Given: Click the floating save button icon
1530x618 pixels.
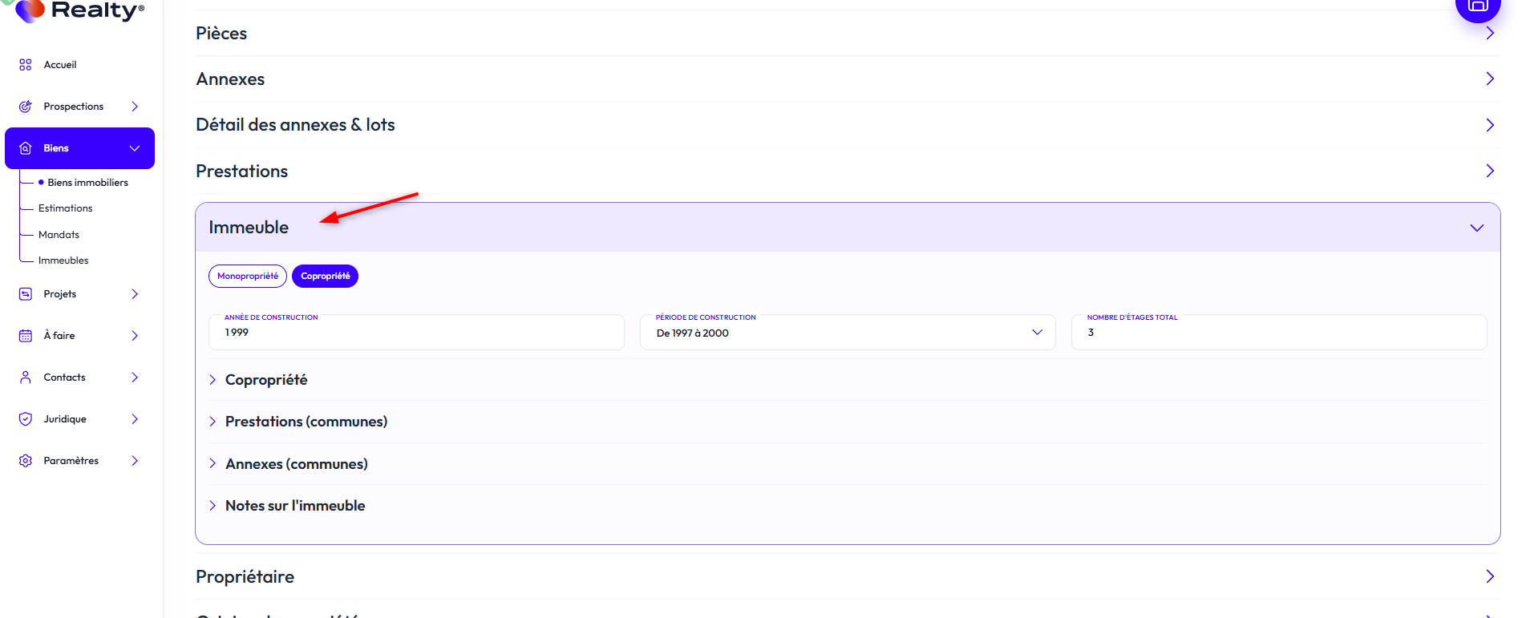Looking at the screenshot, I should tap(1477, 6).
